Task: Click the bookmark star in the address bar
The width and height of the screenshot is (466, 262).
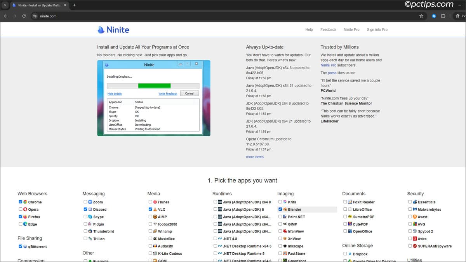Action: [421, 16]
